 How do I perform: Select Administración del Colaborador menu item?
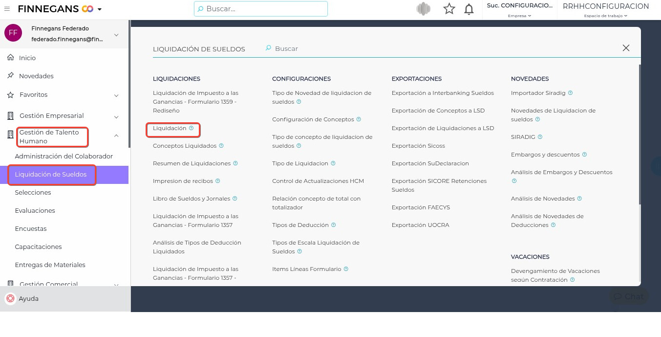[64, 157]
